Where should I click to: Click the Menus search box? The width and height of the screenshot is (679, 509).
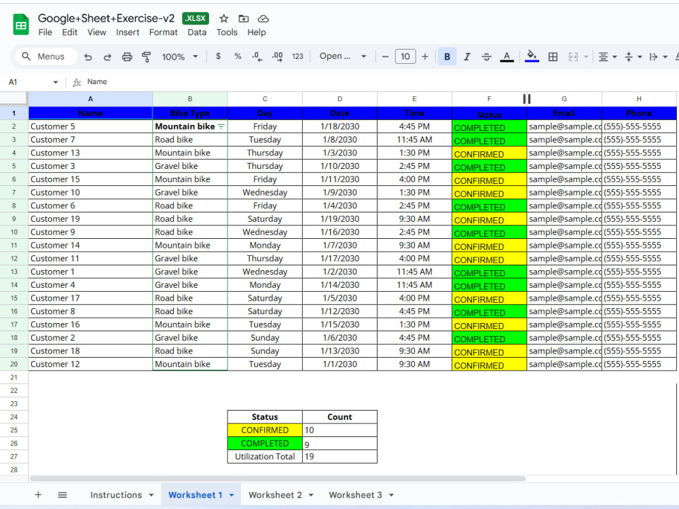[x=46, y=57]
